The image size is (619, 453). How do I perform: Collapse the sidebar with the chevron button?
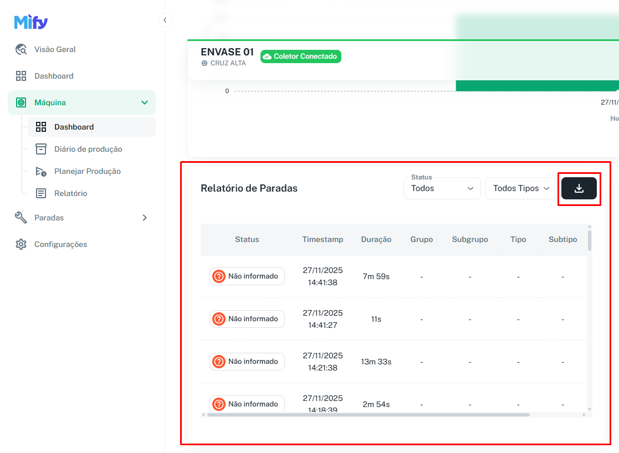pos(165,20)
